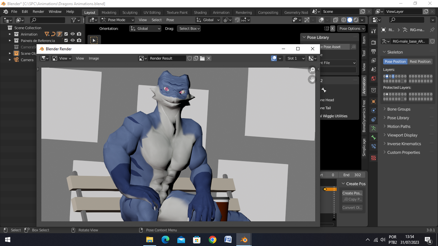Open the Bone properties tab icon
Image resolution: width=438 pixels, height=246 pixels.
[x=374, y=137]
